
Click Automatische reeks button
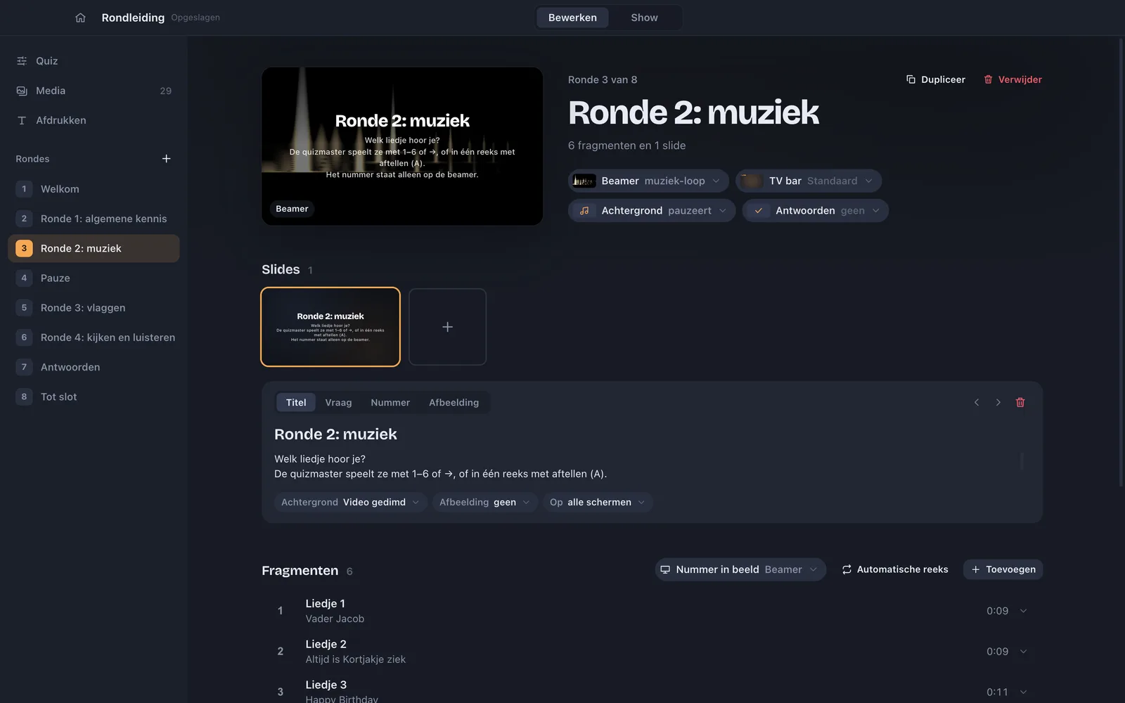point(894,569)
